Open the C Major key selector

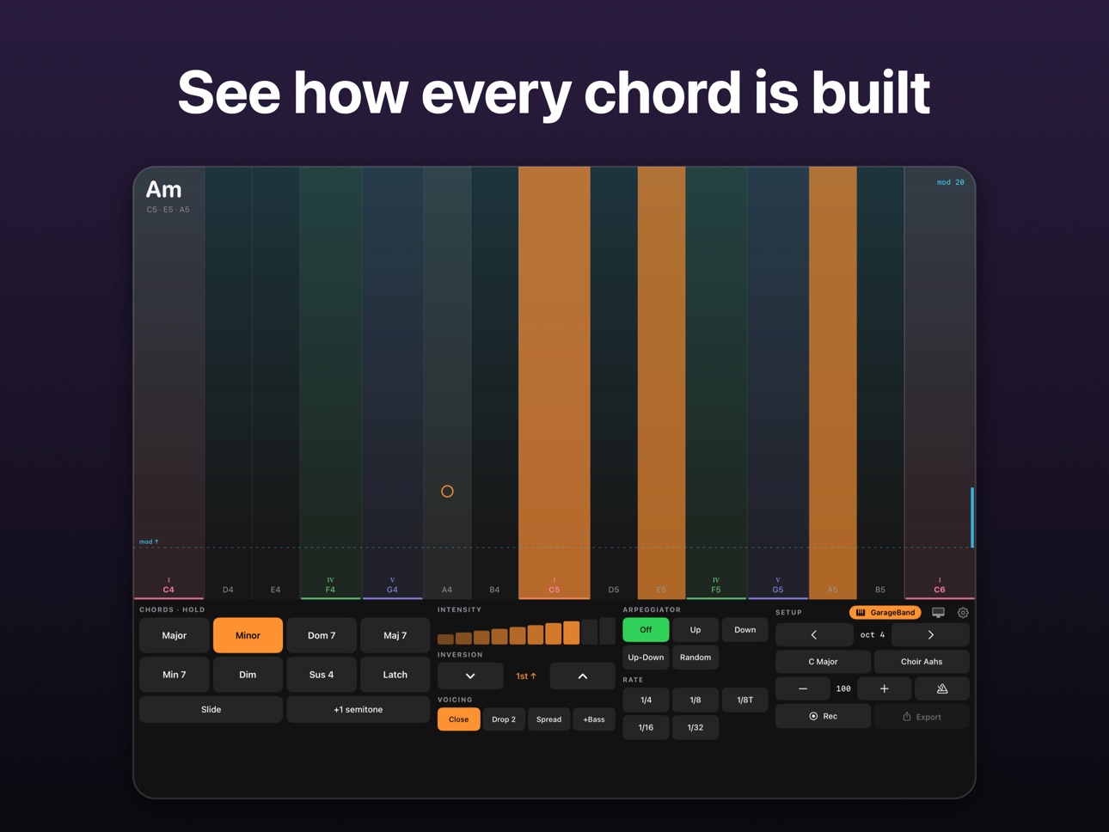[823, 662]
